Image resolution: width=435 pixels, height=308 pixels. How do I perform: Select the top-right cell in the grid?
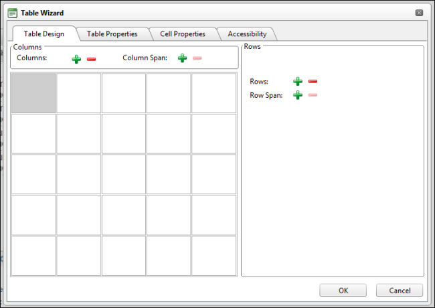pyautogui.click(x=213, y=93)
